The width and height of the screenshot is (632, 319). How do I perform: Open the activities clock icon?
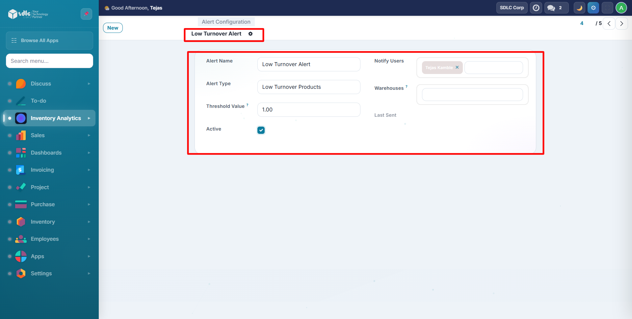536,8
